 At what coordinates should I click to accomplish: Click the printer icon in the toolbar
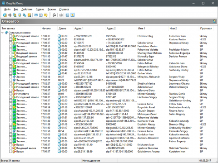click(x=10, y=15)
